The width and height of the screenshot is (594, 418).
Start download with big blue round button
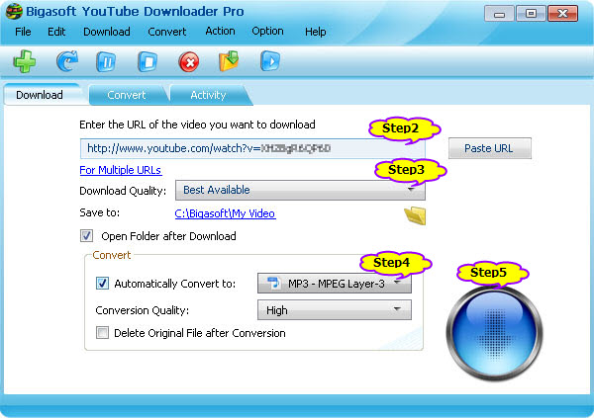pos(494,333)
